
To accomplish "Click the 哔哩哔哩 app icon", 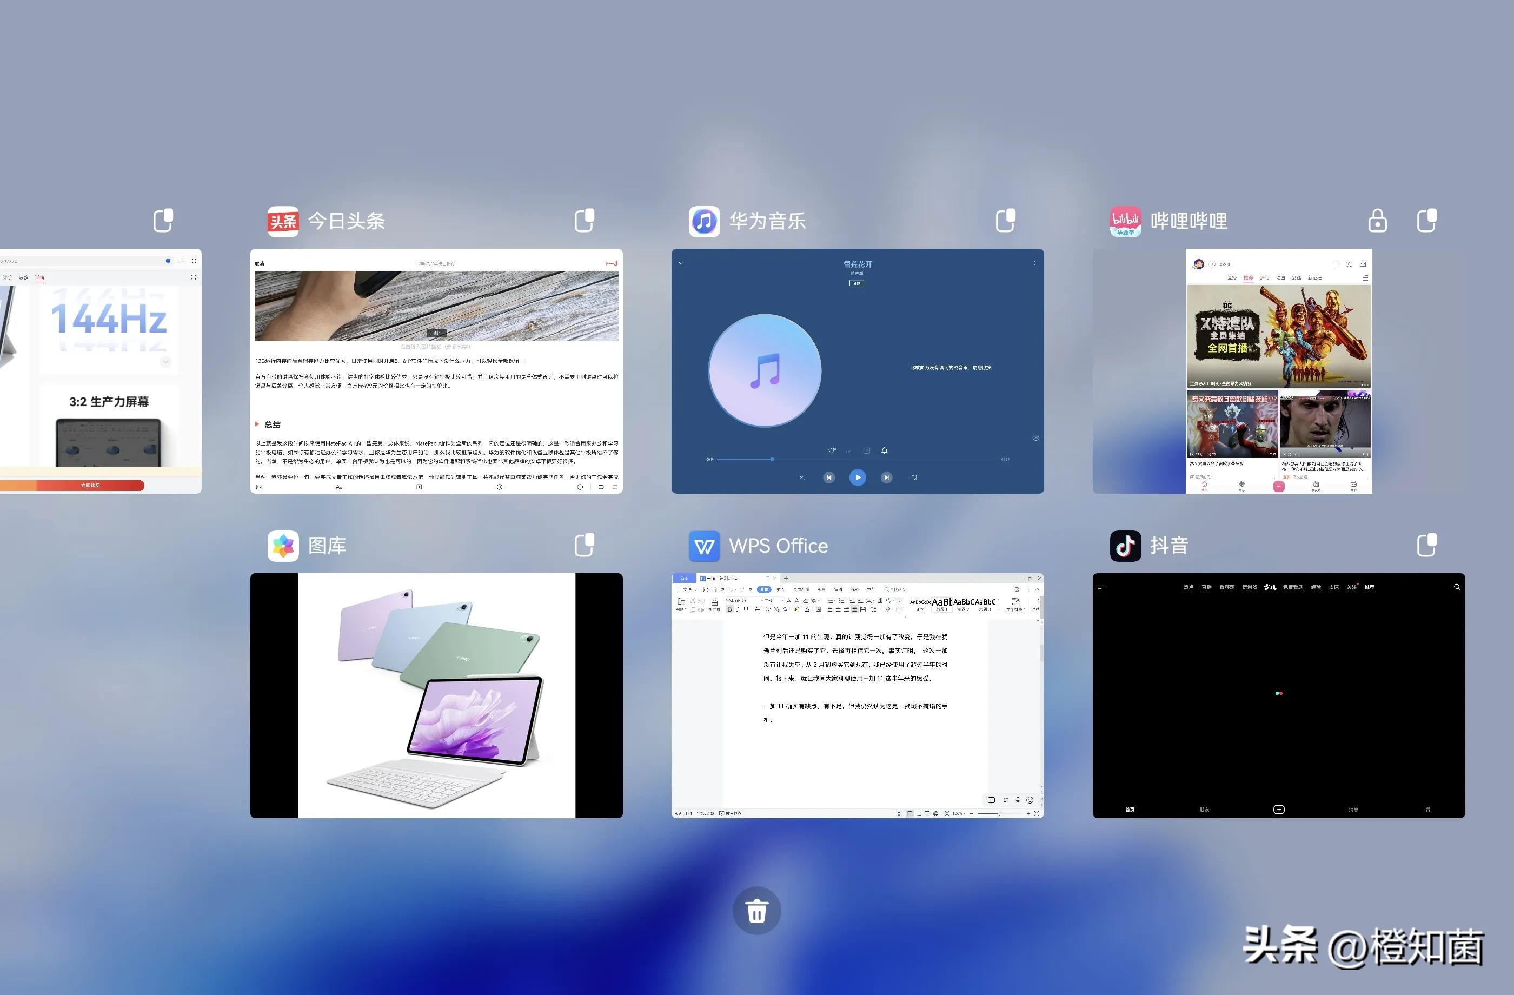I will pos(1125,221).
